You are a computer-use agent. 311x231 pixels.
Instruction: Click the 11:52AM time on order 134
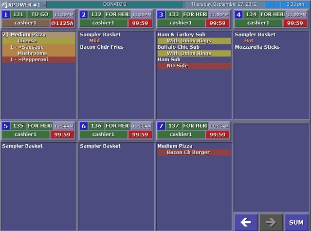(x=297, y=15)
